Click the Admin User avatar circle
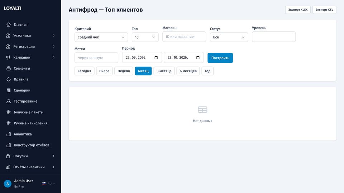Image resolution: width=344 pixels, height=193 pixels. 8,184
